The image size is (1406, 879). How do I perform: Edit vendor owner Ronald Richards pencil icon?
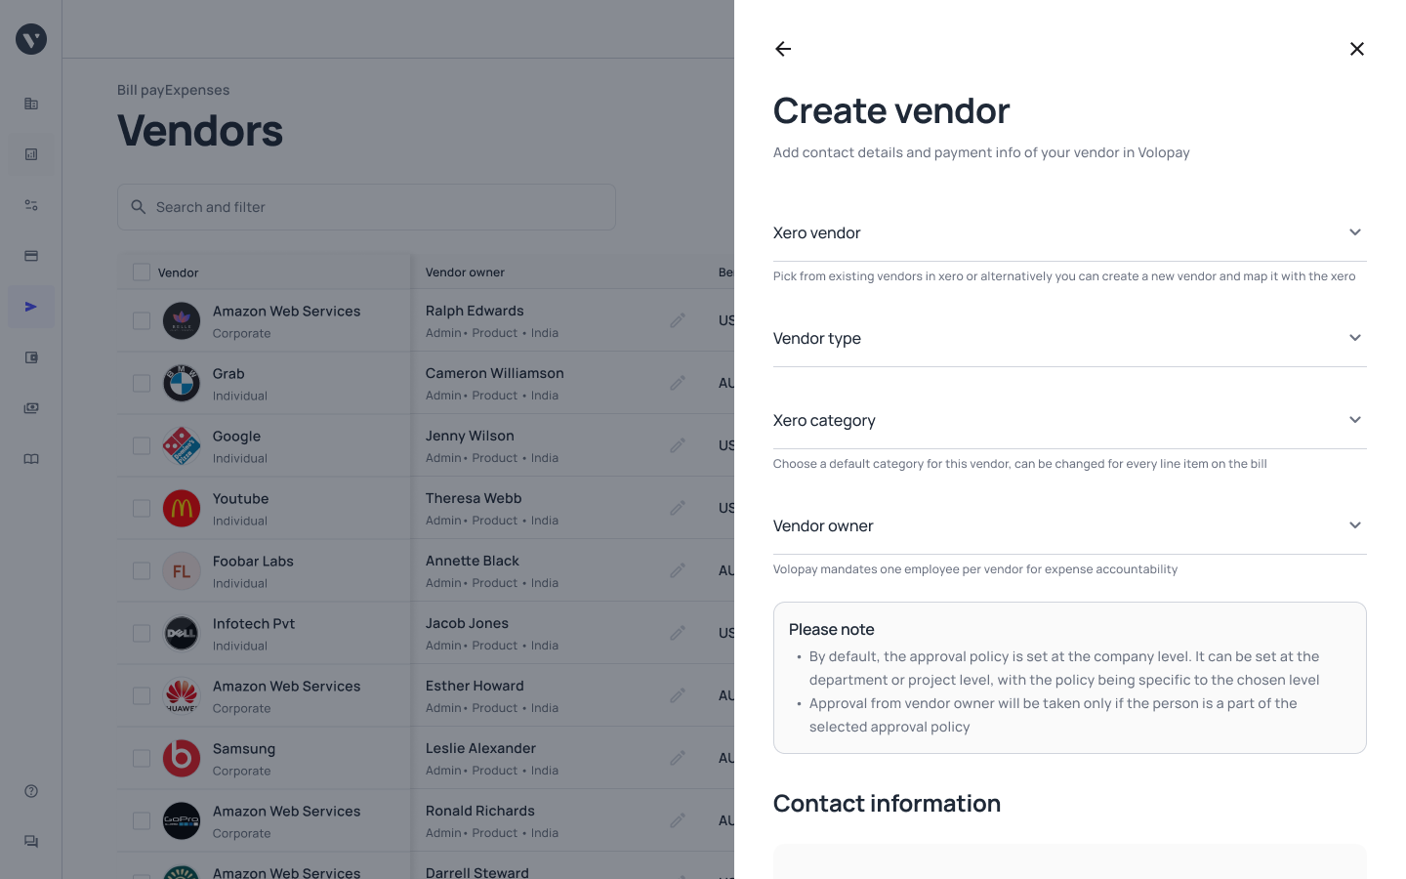tap(678, 820)
